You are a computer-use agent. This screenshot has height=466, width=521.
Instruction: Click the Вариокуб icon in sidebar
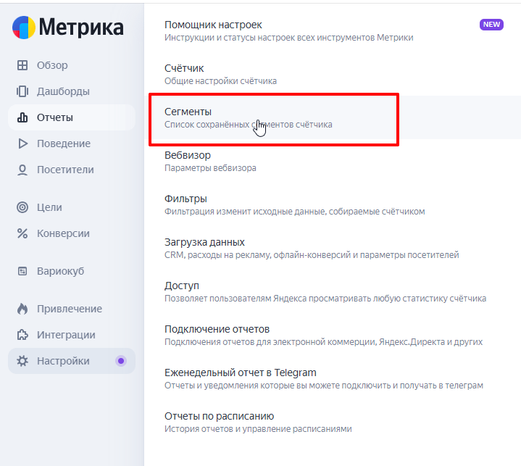(x=22, y=271)
